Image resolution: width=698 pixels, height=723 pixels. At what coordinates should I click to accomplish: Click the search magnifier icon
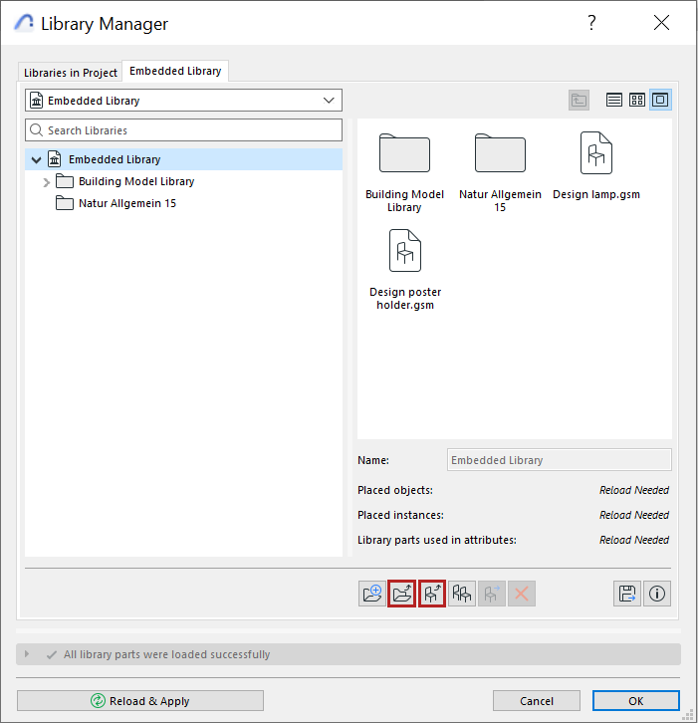pyautogui.click(x=37, y=130)
